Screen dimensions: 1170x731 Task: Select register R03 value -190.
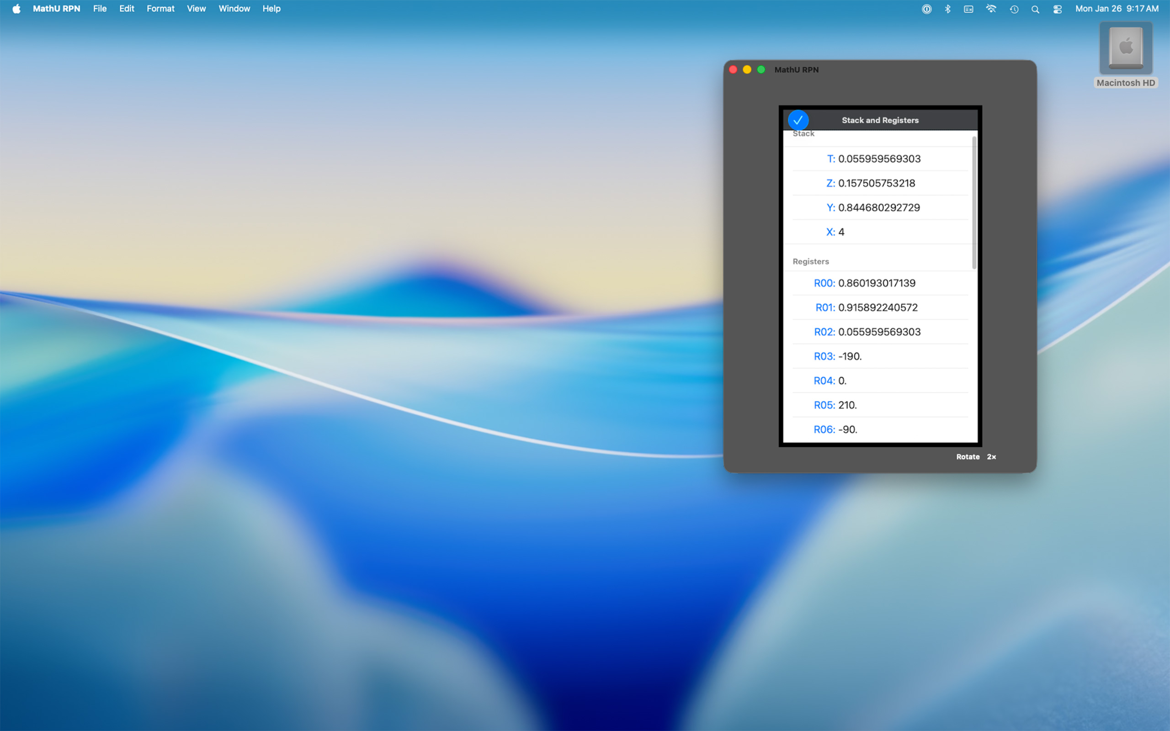tap(880, 356)
